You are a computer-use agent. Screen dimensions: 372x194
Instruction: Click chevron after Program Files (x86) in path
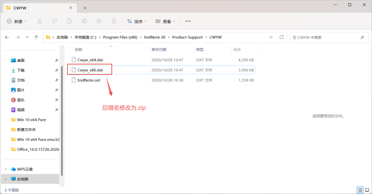[x=141, y=37]
